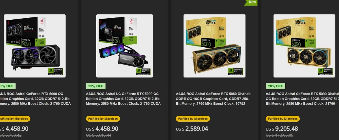Open the ASUS ROG Astral RTX 5090 OC title
This screenshot has height=140, width=339.
[35, 99]
